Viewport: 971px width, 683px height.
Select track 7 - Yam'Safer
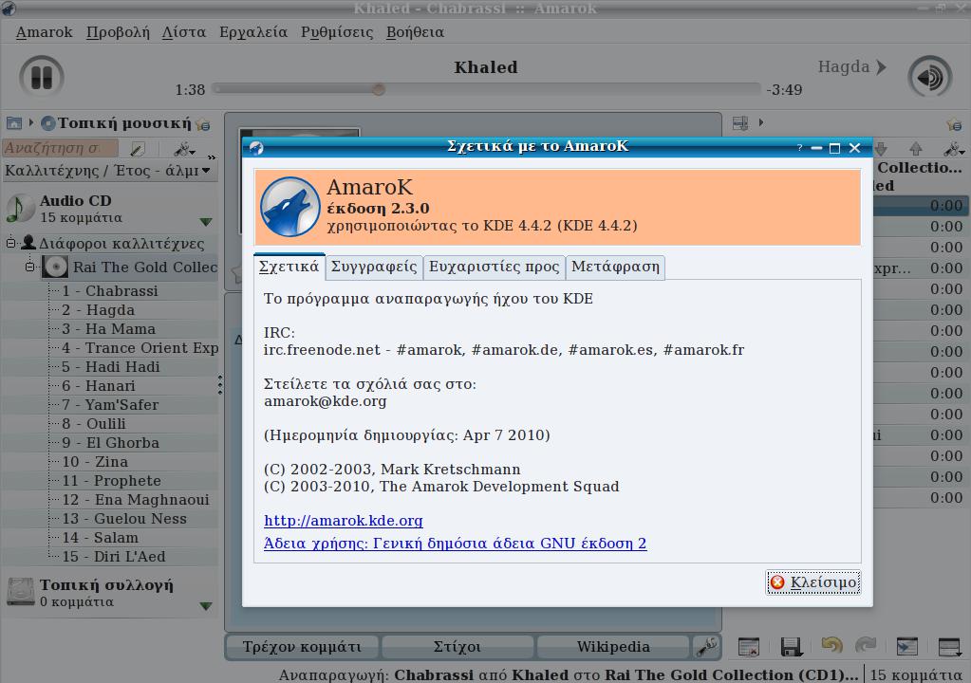[x=109, y=405]
